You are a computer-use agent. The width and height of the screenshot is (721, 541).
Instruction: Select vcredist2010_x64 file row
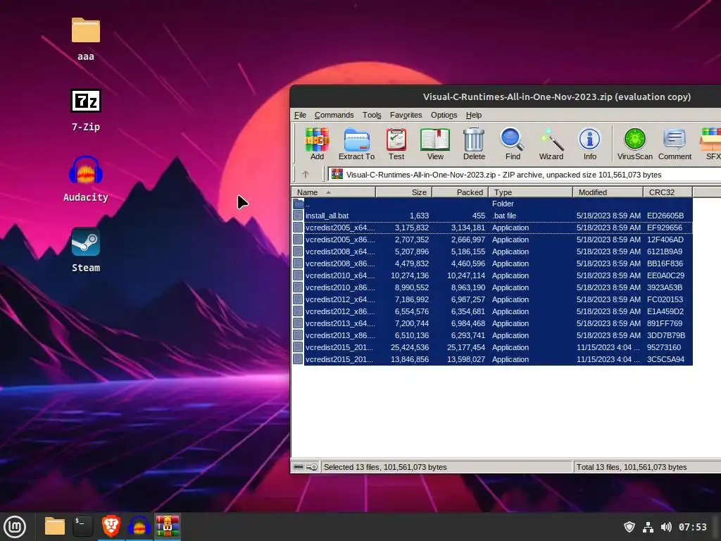(492, 275)
